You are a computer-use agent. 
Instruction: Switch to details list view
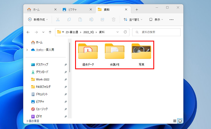click(175, 121)
